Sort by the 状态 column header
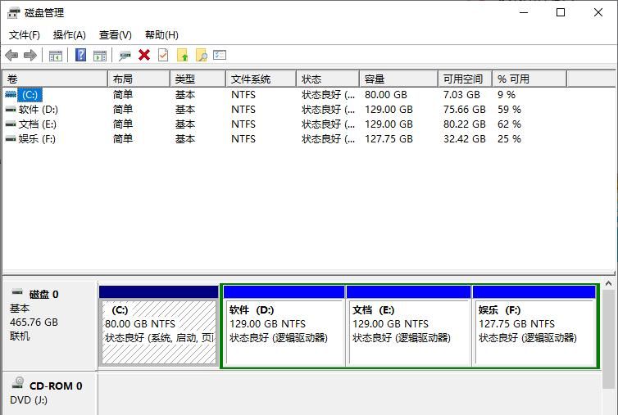The width and height of the screenshot is (618, 415). [328, 79]
